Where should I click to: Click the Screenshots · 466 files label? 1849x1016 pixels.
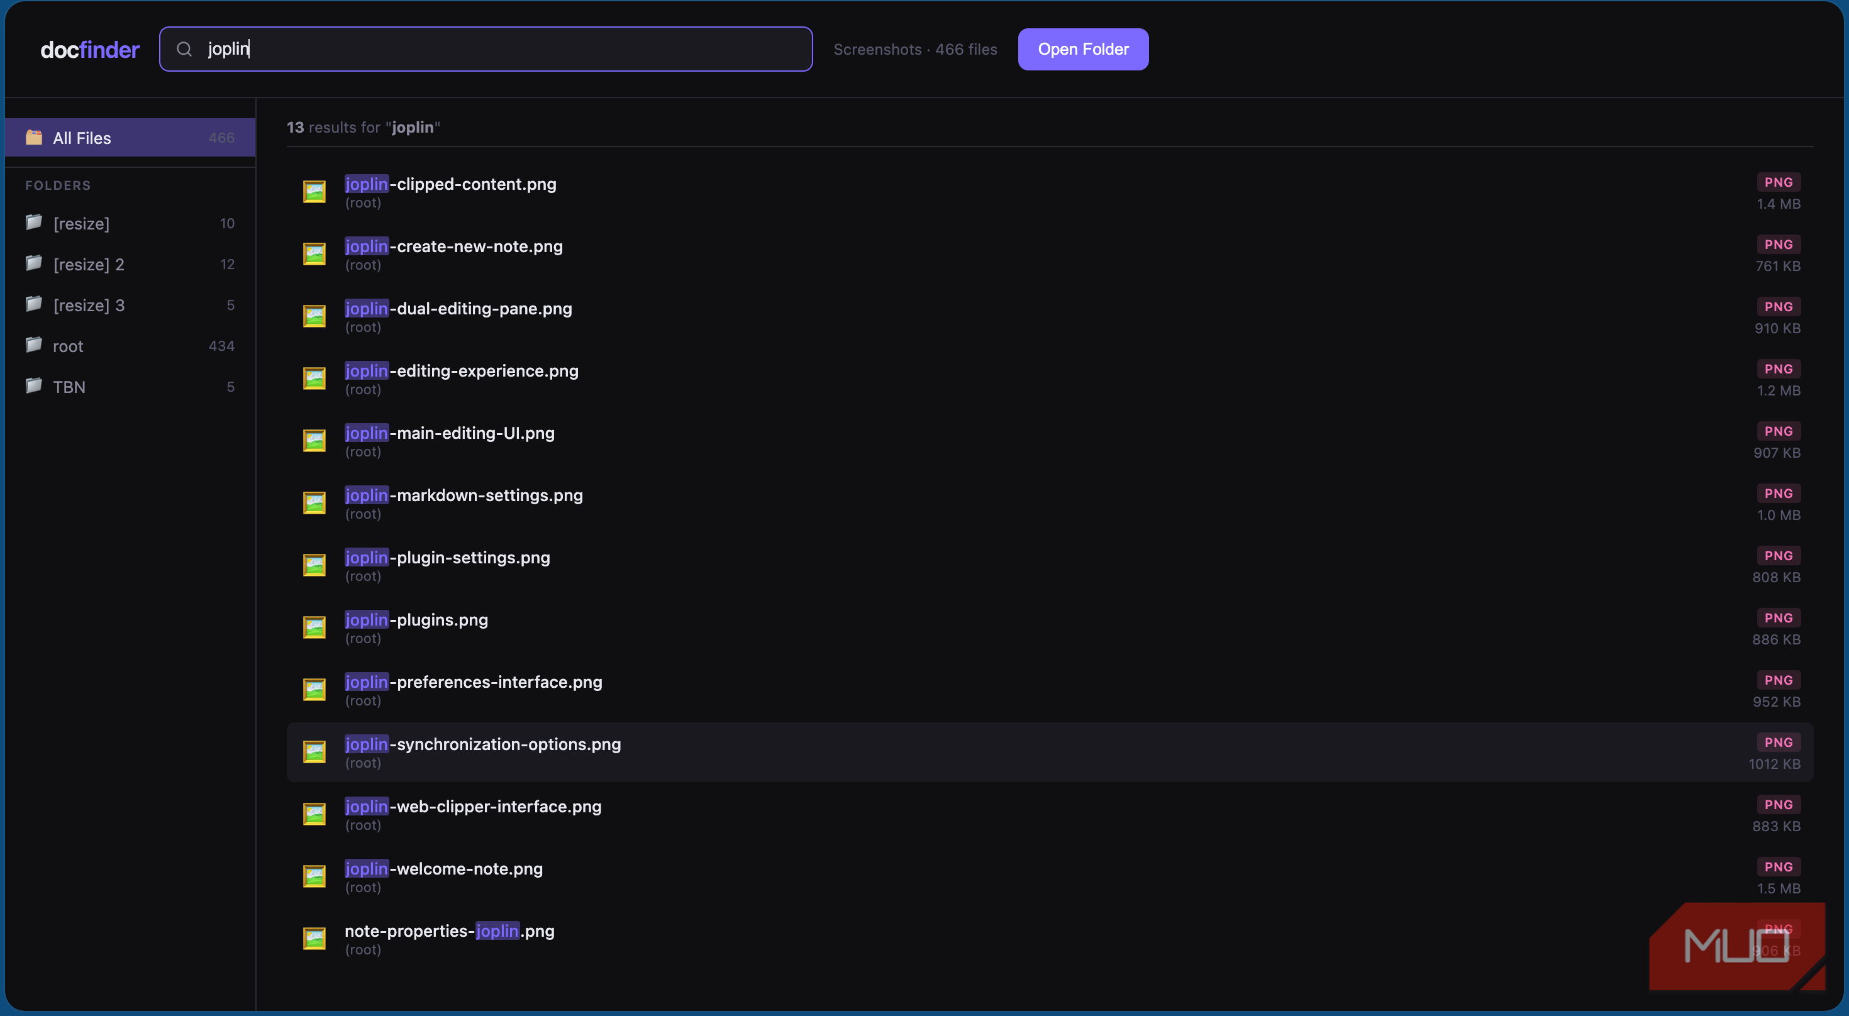915,49
